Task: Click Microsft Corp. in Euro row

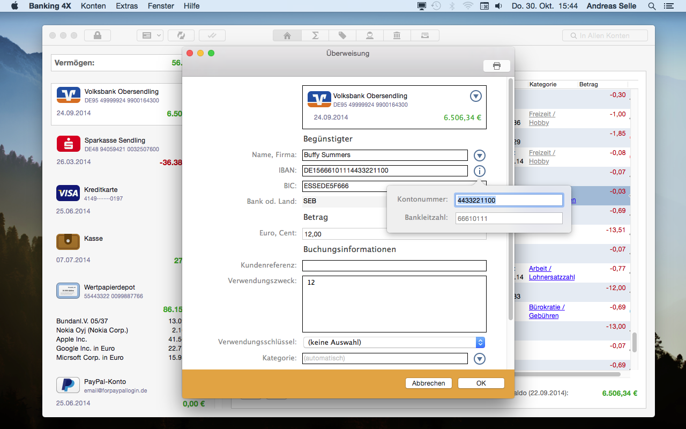Action: (x=119, y=358)
